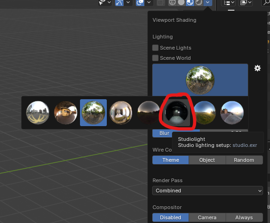The height and width of the screenshot is (223, 270).
Task: Set wire color to Random
Action: pos(244,160)
